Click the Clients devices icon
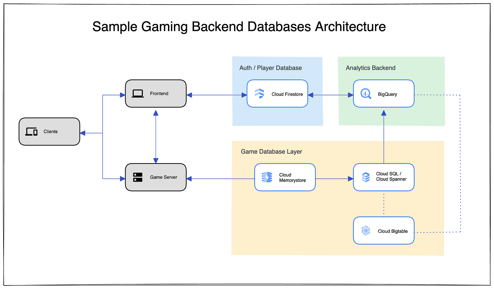 pos(31,132)
